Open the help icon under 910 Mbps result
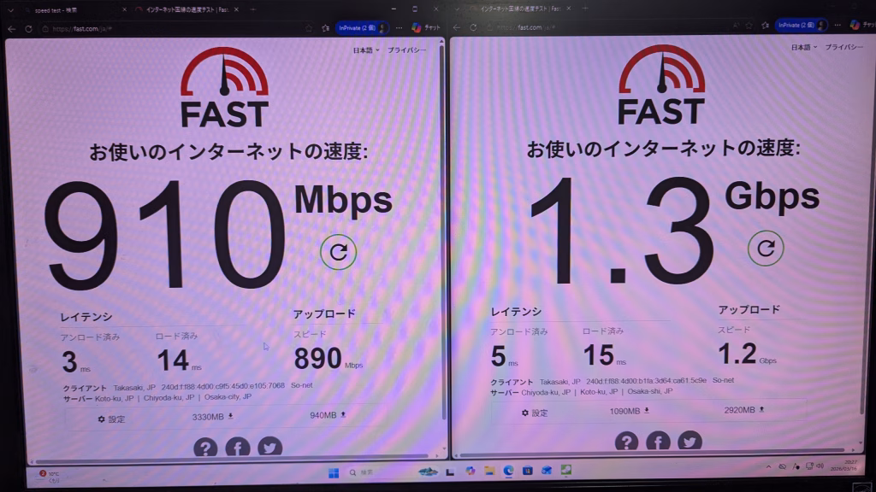Image resolution: width=876 pixels, height=492 pixels. point(205,448)
